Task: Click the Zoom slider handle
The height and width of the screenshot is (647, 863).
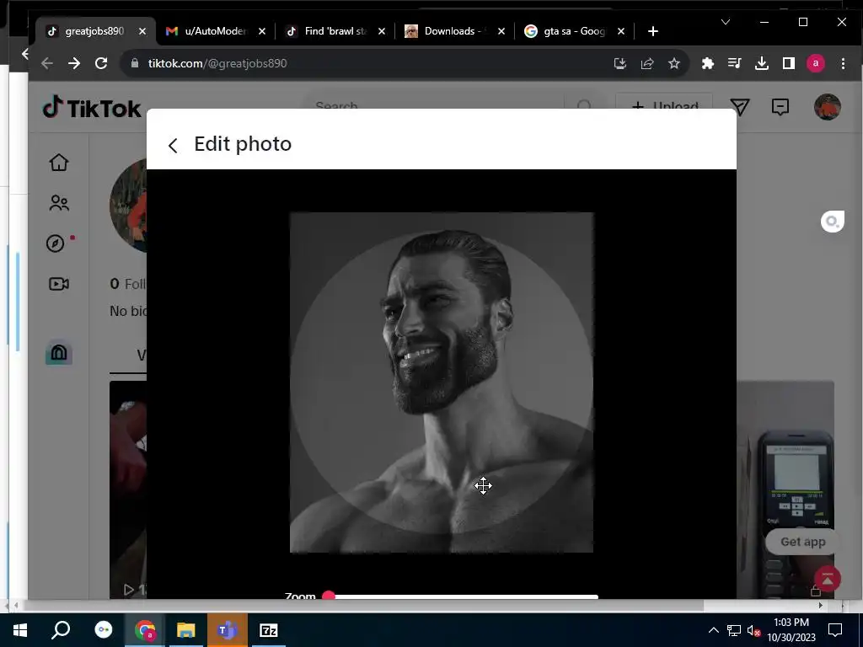Action: click(x=329, y=596)
